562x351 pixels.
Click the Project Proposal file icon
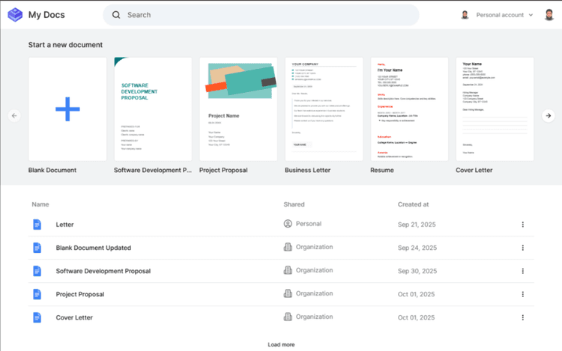37,294
